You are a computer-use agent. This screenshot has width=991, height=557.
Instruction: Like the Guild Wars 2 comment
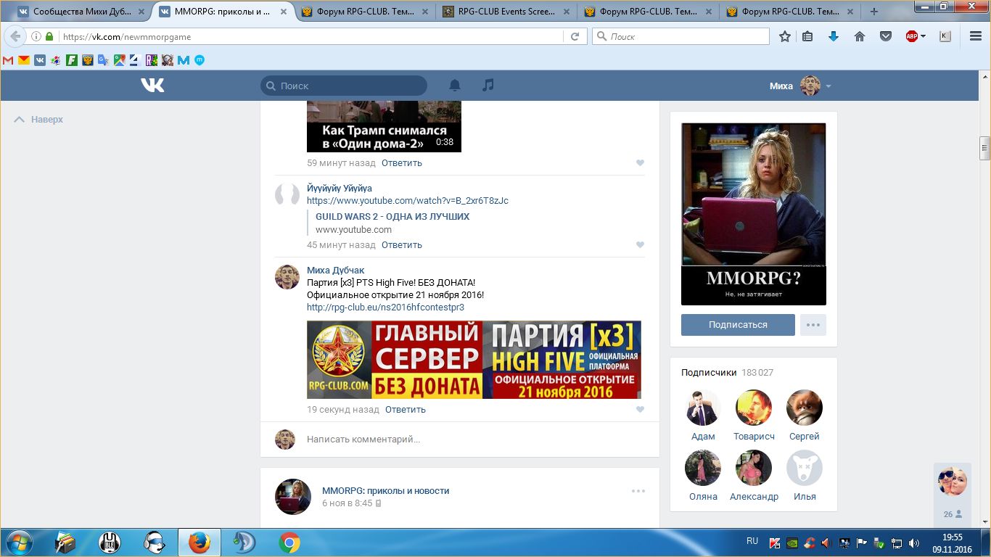coord(640,245)
